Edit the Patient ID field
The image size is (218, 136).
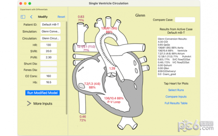click(x=51, y=25)
